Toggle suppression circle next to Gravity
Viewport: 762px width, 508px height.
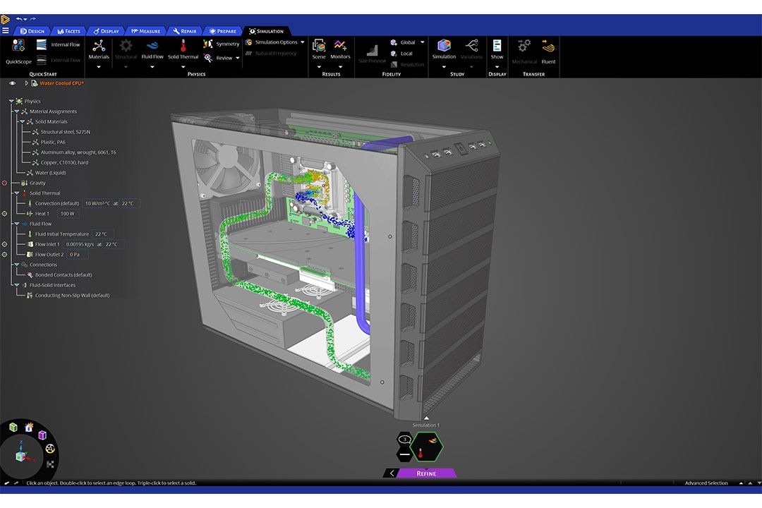pyautogui.click(x=4, y=183)
